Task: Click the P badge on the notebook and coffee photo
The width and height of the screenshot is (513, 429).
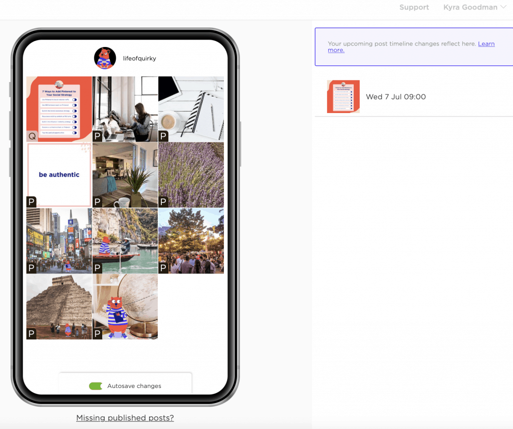Action: point(163,136)
